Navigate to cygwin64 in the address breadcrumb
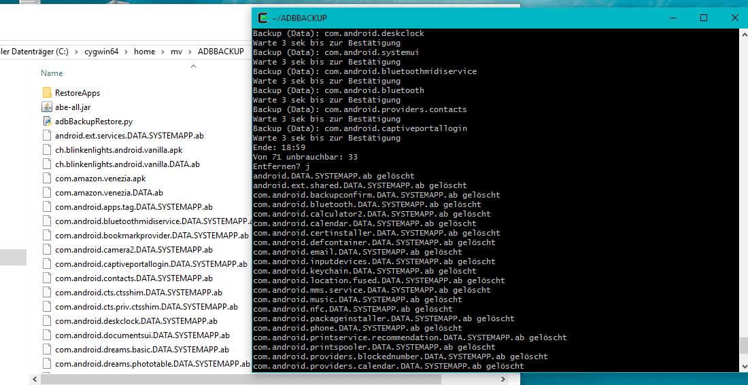The image size is (748, 385). tap(102, 52)
